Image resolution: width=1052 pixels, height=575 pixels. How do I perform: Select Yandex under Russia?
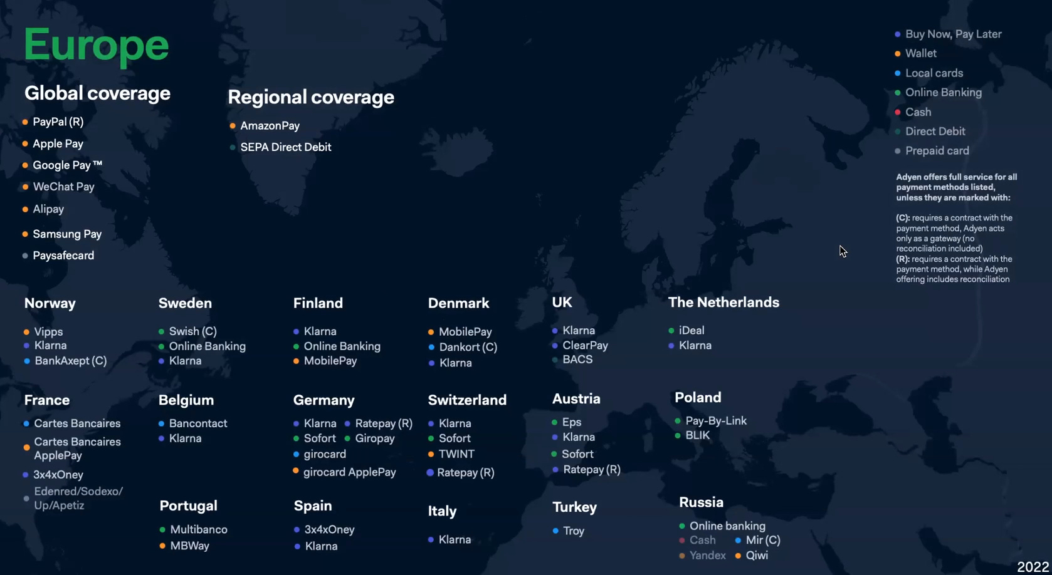(707, 556)
